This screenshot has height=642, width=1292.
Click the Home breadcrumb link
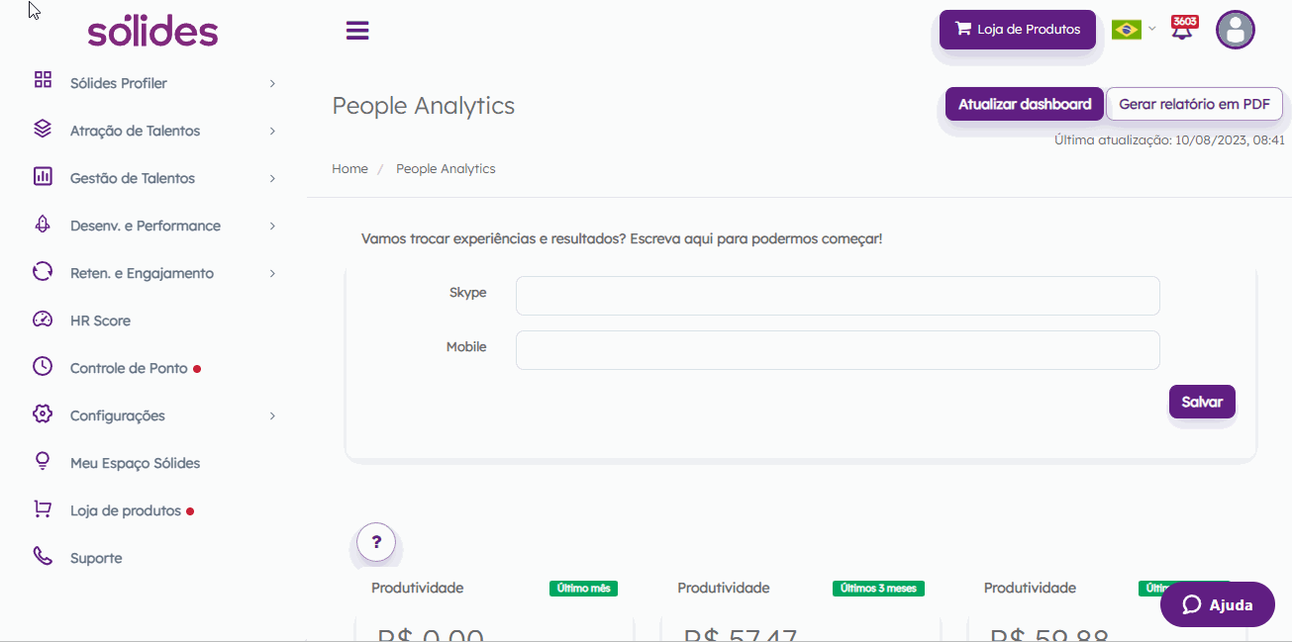coord(349,169)
